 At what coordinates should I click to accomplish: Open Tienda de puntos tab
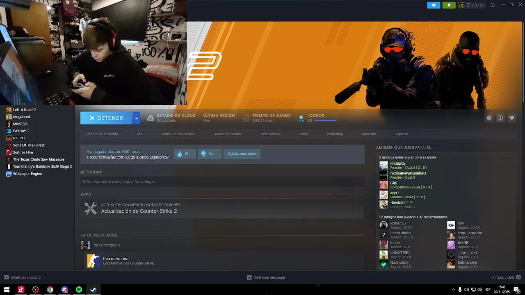pyautogui.click(x=227, y=134)
